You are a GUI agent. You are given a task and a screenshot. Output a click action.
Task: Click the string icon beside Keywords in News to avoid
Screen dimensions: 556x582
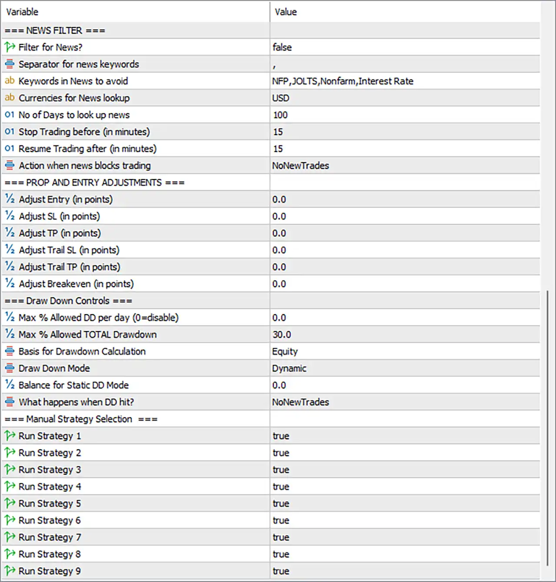(10, 81)
